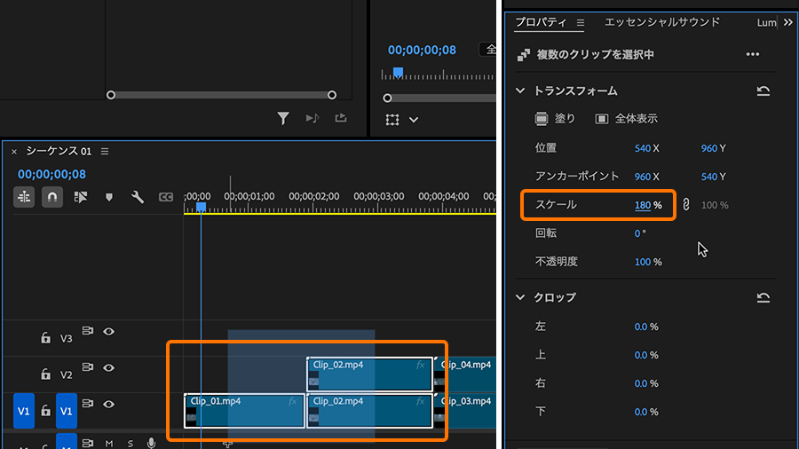Show more panels with double chevron
799x449 pixels.
click(788, 23)
